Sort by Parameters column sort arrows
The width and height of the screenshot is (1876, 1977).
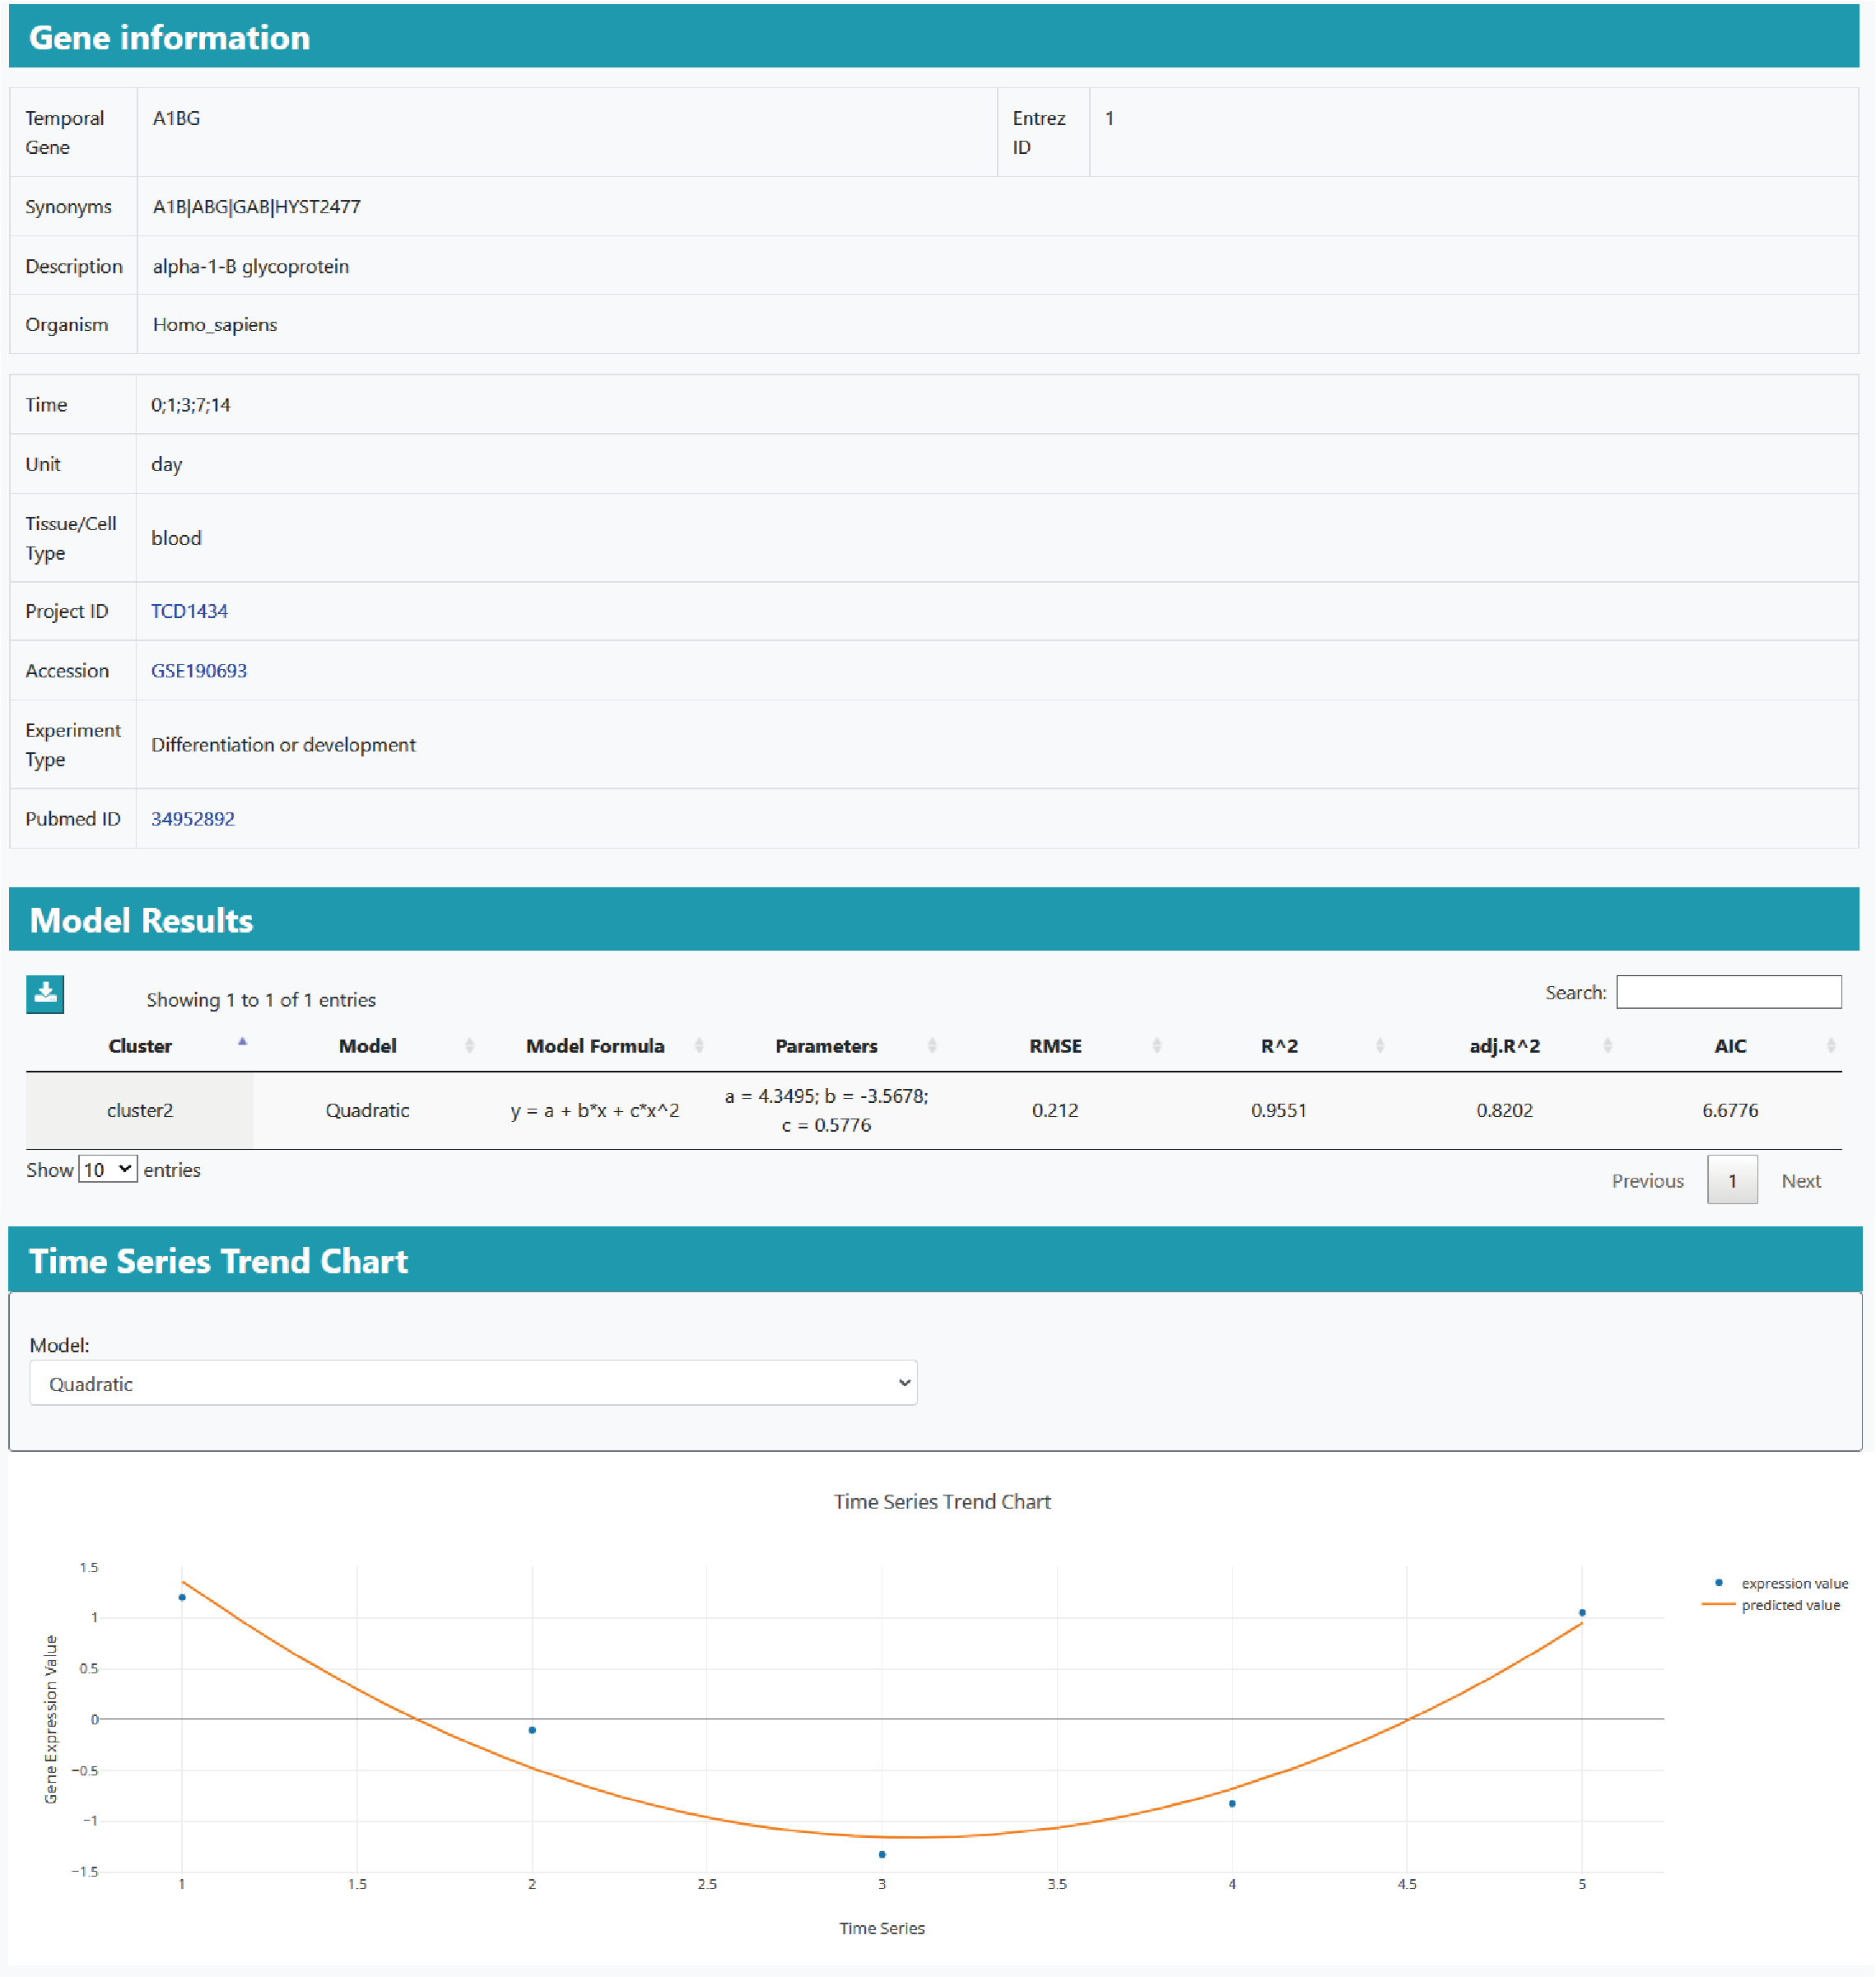(931, 1046)
